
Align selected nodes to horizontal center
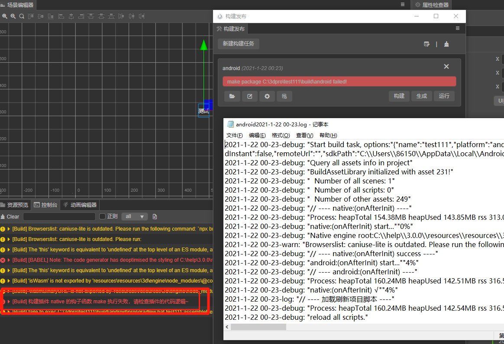point(71,16)
